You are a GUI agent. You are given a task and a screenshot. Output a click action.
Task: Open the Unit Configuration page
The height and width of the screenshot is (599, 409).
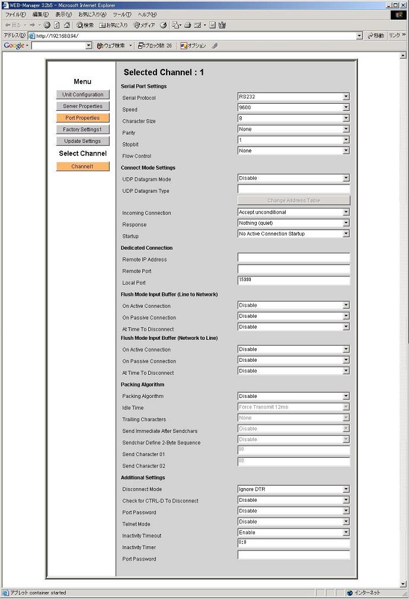pos(83,94)
